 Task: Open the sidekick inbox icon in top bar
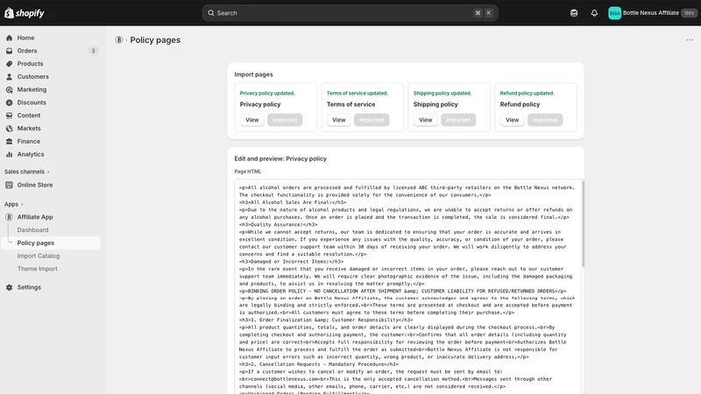click(x=574, y=13)
